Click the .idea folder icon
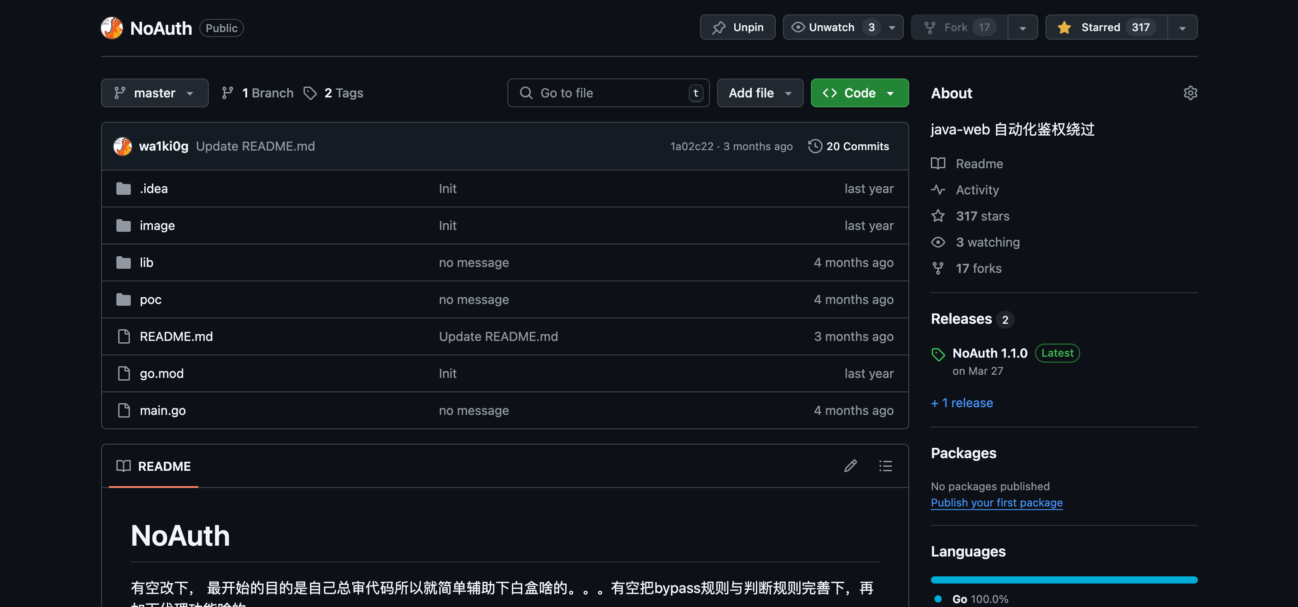Image resolution: width=1298 pixels, height=607 pixels. 124,189
